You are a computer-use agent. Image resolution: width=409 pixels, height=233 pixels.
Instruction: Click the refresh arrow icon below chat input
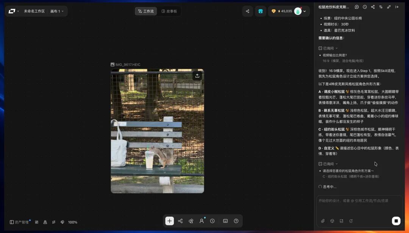pos(351,221)
